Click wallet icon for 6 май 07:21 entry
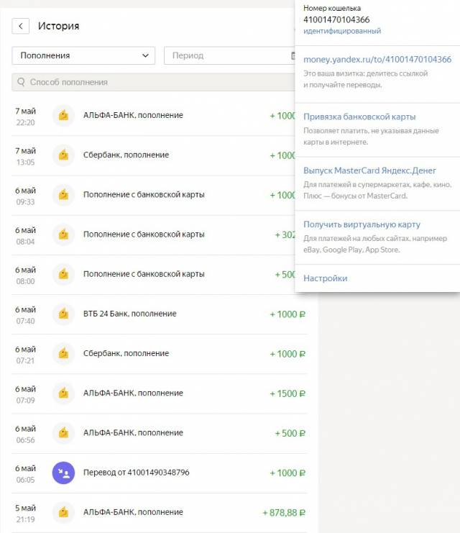The width and height of the screenshot is (460, 533). pyautogui.click(x=63, y=353)
